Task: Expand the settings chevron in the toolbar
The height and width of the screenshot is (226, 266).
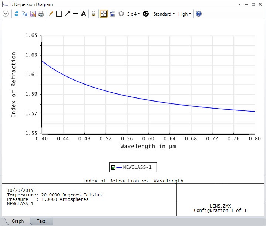Action: (x=6, y=14)
